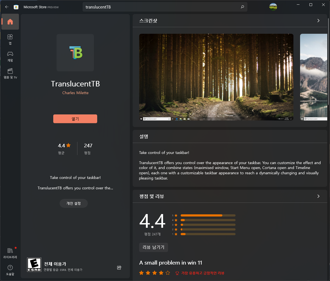Open the 영화 및 TV section
Viewport: 330px width, 281px height.
(x=10, y=74)
